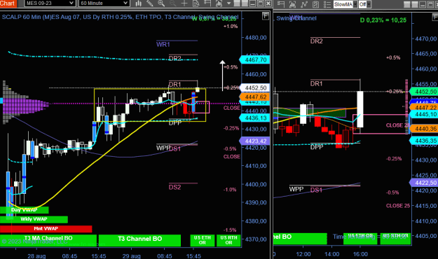Click green 4452,50 marker on right chart

[x=424, y=92]
